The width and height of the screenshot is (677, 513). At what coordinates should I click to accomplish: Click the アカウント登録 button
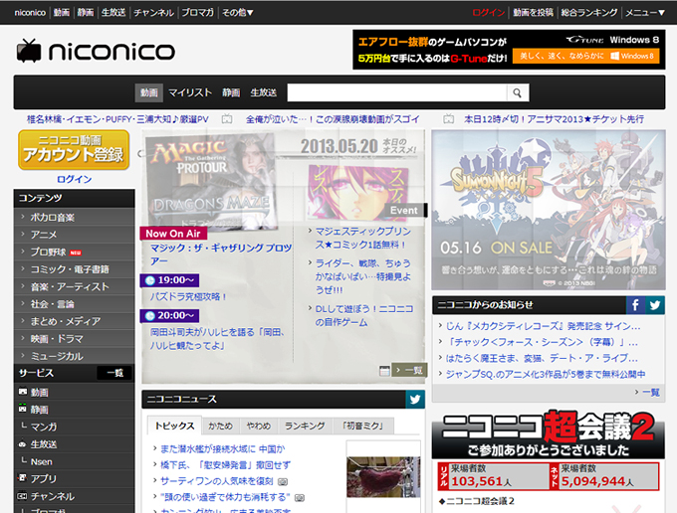pos(74,149)
